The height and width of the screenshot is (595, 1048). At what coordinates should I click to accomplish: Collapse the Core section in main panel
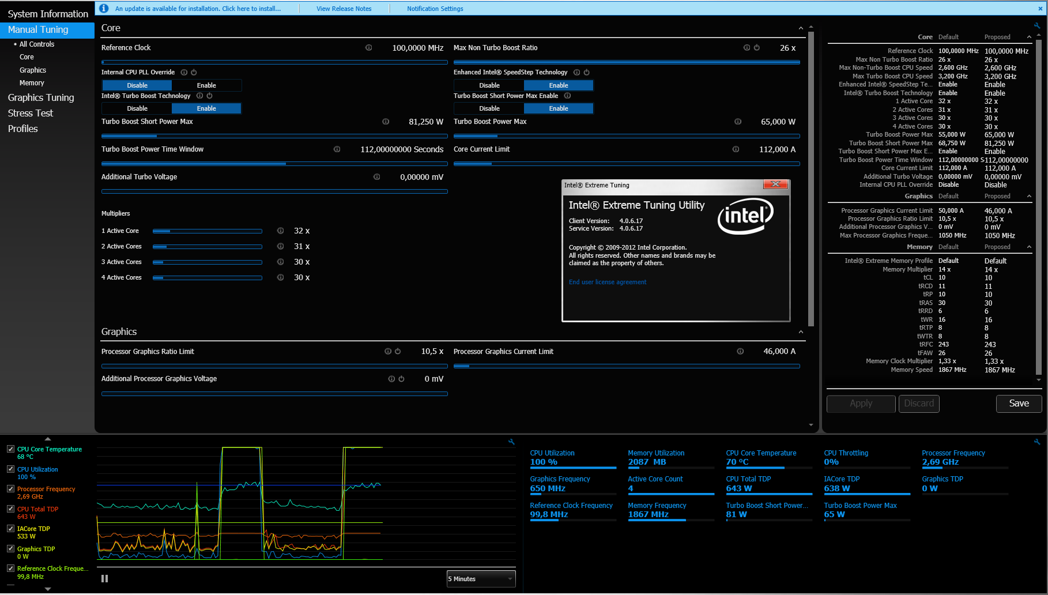coord(801,28)
